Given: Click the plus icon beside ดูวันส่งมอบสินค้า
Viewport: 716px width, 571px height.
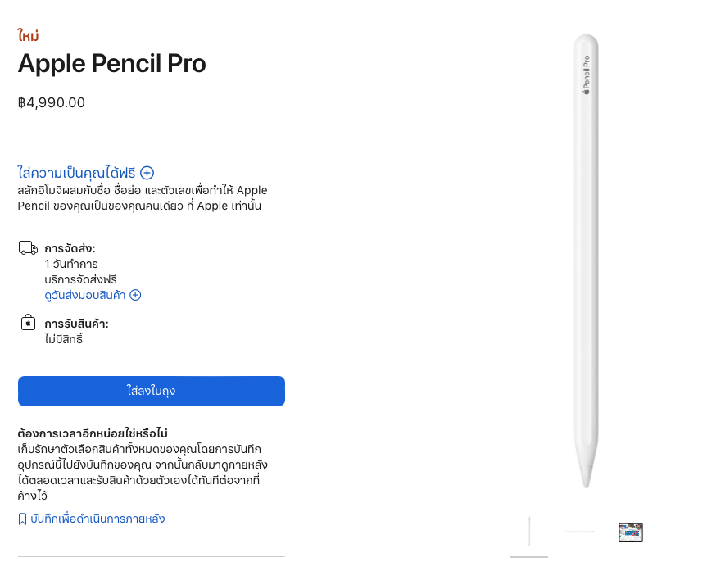Looking at the screenshot, I should pos(136,295).
